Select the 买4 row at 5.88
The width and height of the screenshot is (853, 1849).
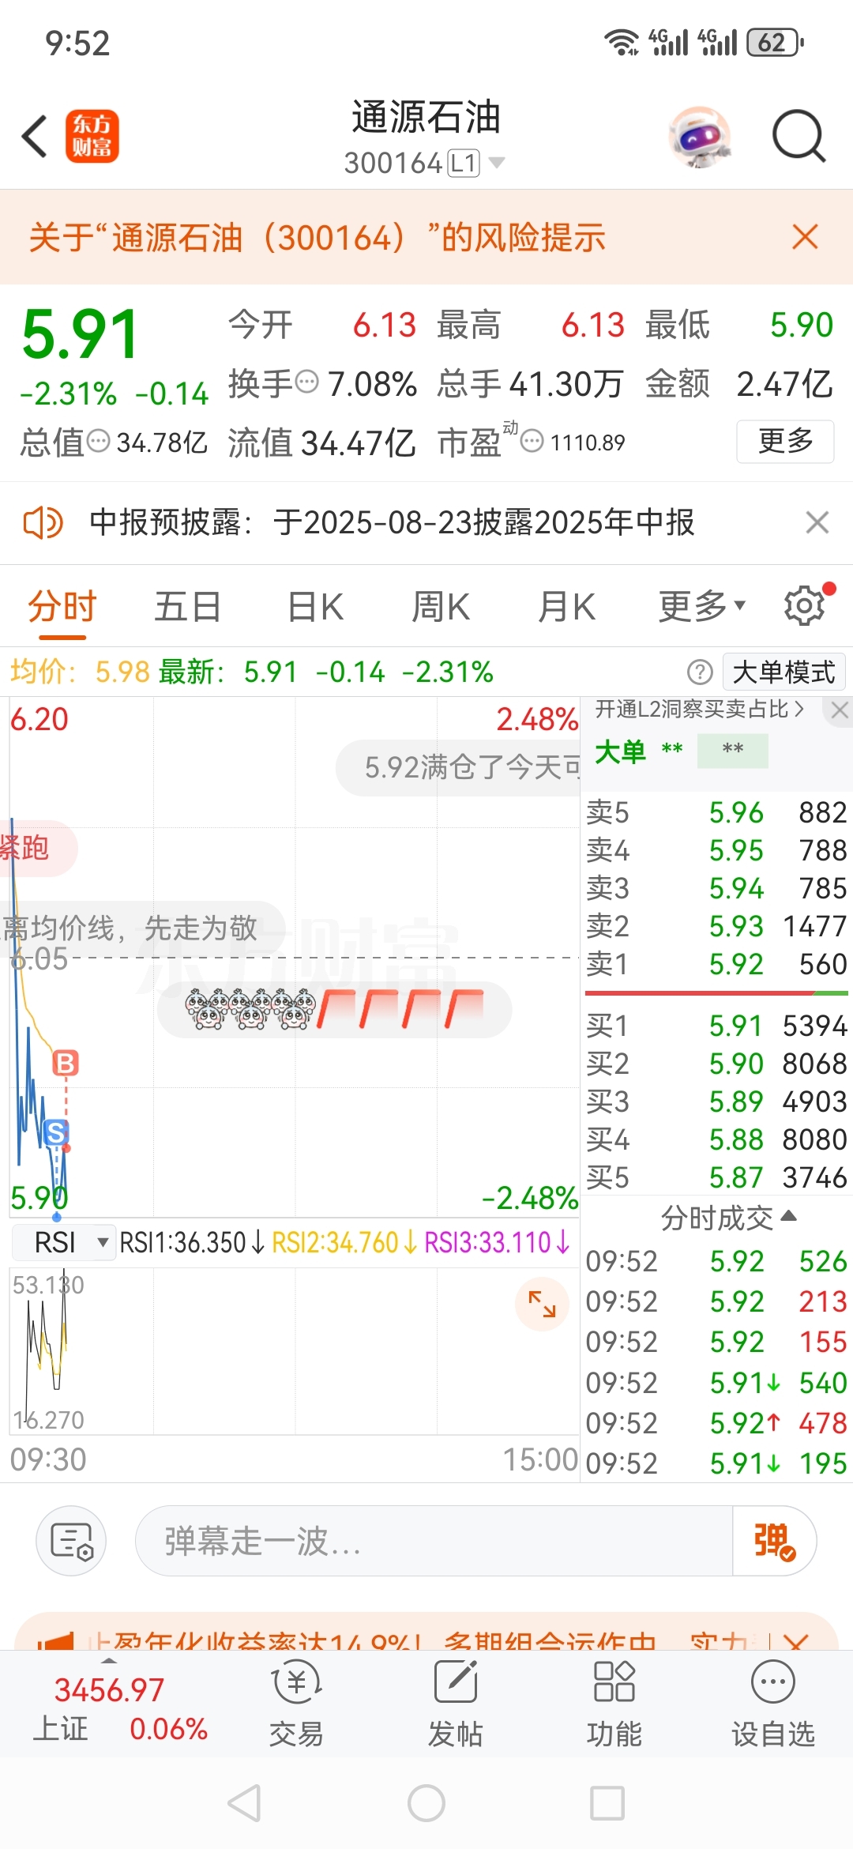pyautogui.click(x=716, y=1139)
